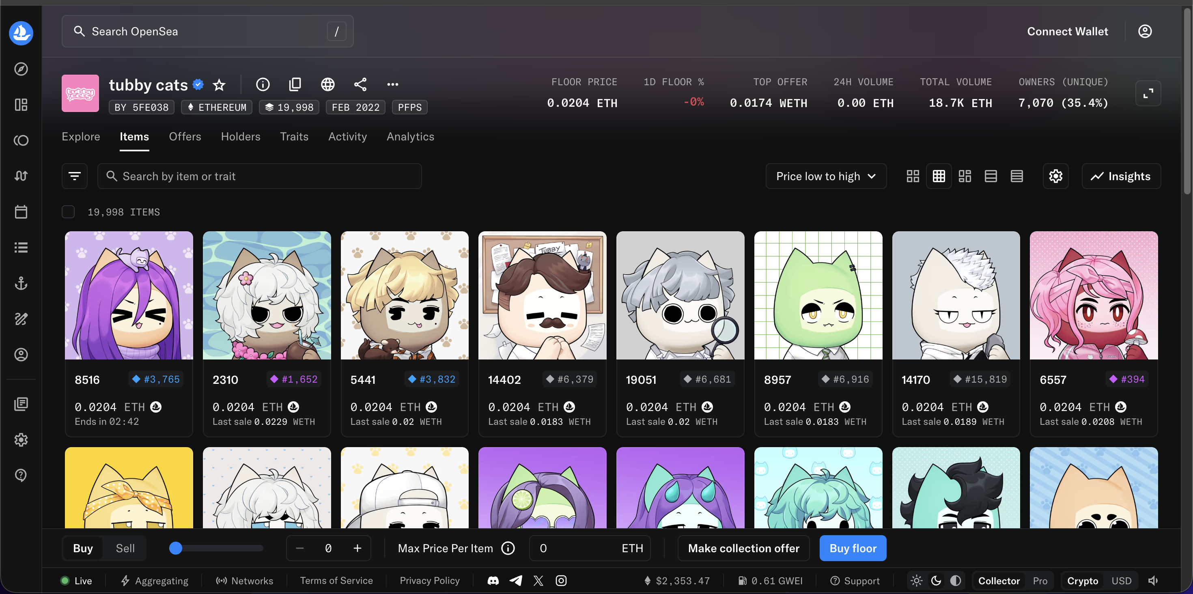Open the OpenSea home logo

point(21,32)
